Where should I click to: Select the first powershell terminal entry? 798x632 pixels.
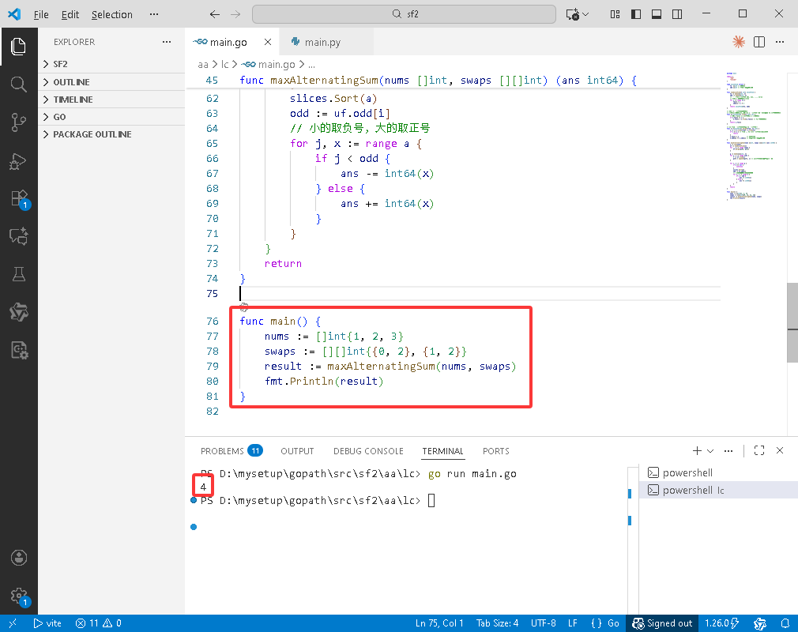click(x=718, y=472)
